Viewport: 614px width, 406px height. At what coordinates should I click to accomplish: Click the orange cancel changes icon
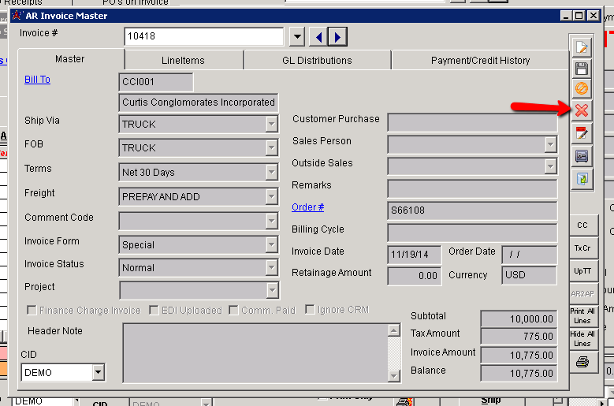pyautogui.click(x=582, y=89)
